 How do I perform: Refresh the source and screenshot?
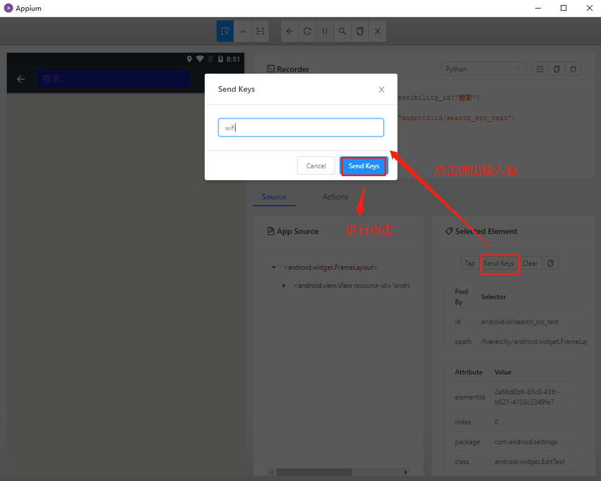tap(307, 31)
